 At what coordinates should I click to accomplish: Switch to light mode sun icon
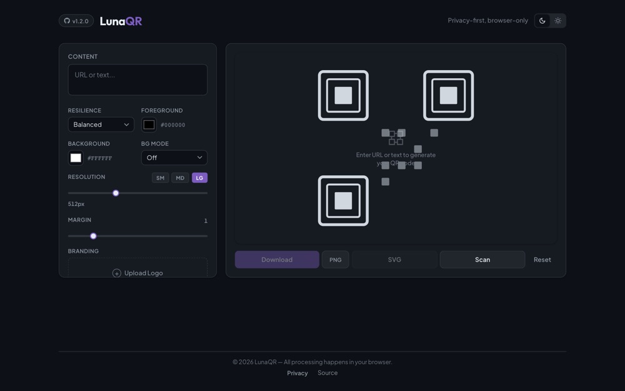[557, 21]
